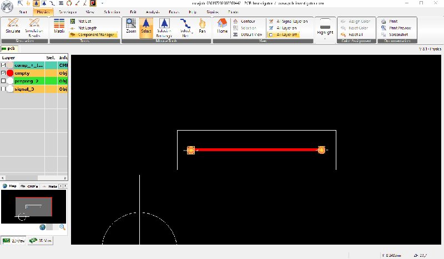Expand the Select Net dropdown arrow

pos(193,33)
